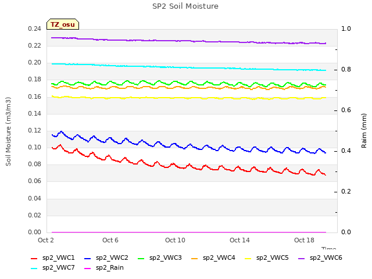Image resolution: width=372 pixels, height=279 pixels.
Task: Click the 0.18 left axis value
Action: point(35,80)
